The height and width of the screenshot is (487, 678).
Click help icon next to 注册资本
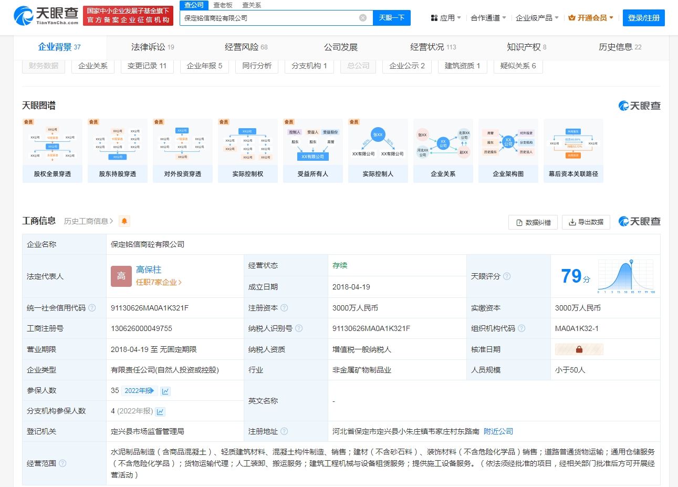click(x=284, y=308)
